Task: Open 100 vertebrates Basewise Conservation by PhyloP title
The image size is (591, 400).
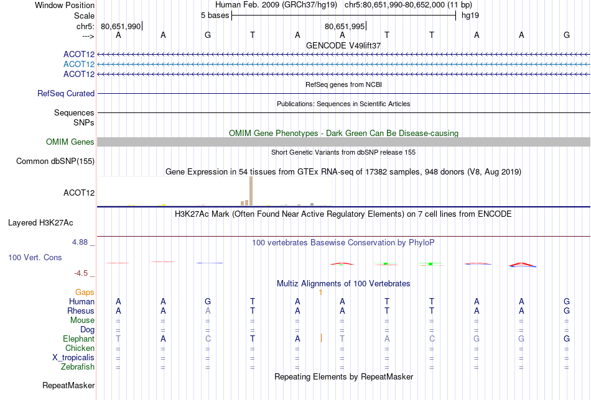Action: point(343,243)
